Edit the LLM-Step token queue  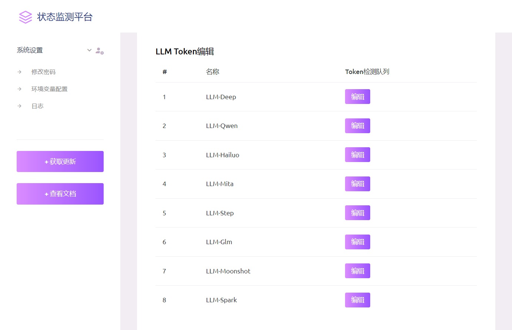(x=357, y=213)
